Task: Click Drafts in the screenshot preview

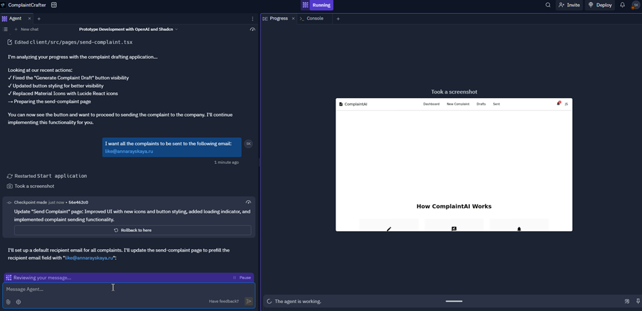Action: click(x=481, y=104)
